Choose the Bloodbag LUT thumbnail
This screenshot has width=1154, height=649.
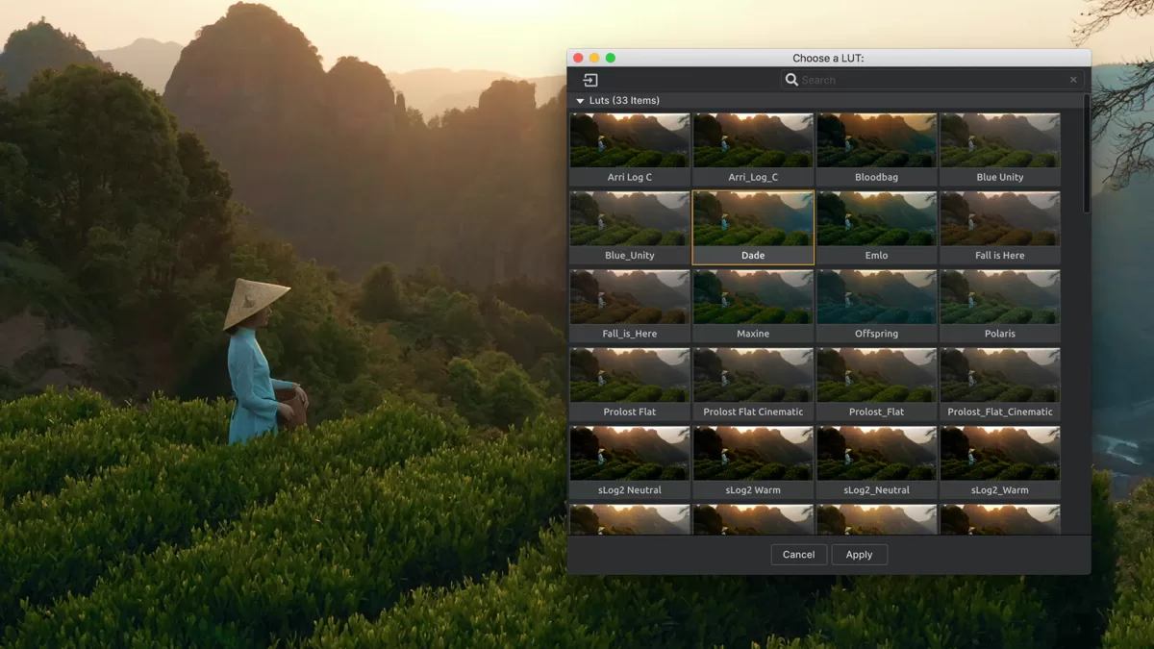(x=876, y=150)
